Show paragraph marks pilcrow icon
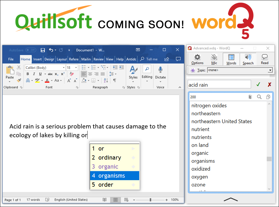The width and height of the screenshot is (279, 207). pyautogui.click(x=115, y=80)
